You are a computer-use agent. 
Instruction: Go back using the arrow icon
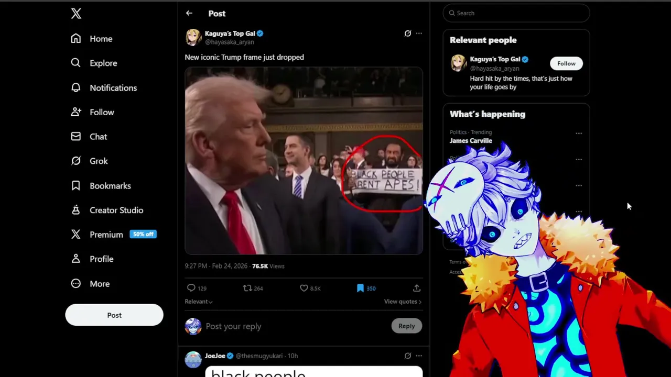point(189,14)
